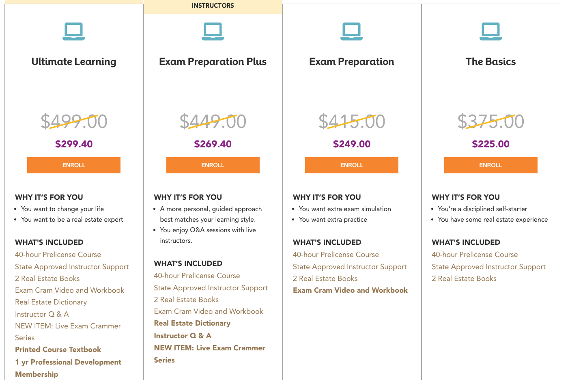Viewport: 570px width, 380px height.
Task: Open Real Estate Dictionary link in Exam Preparation Plus
Action: click(192, 323)
